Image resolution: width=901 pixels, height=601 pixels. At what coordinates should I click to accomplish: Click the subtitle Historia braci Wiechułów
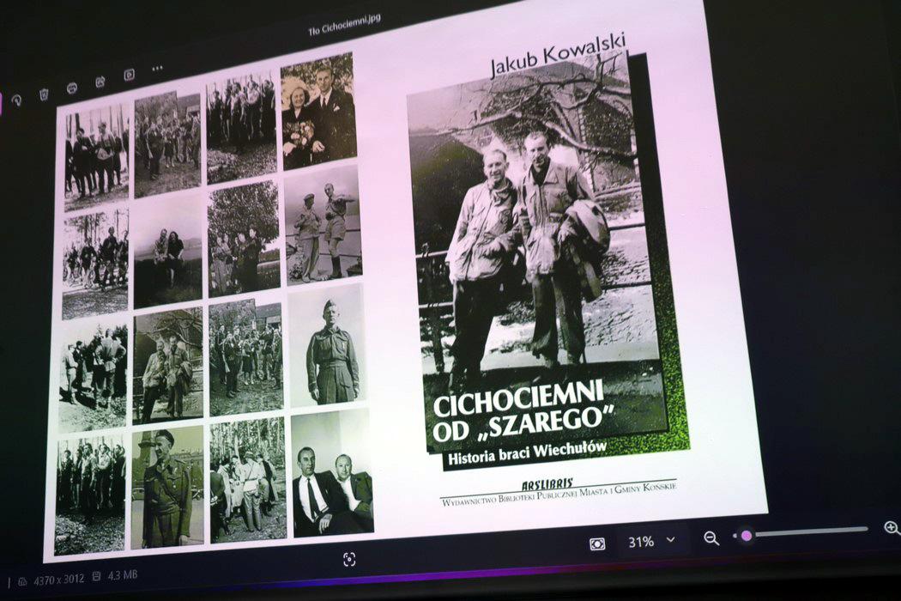pos(528,452)
